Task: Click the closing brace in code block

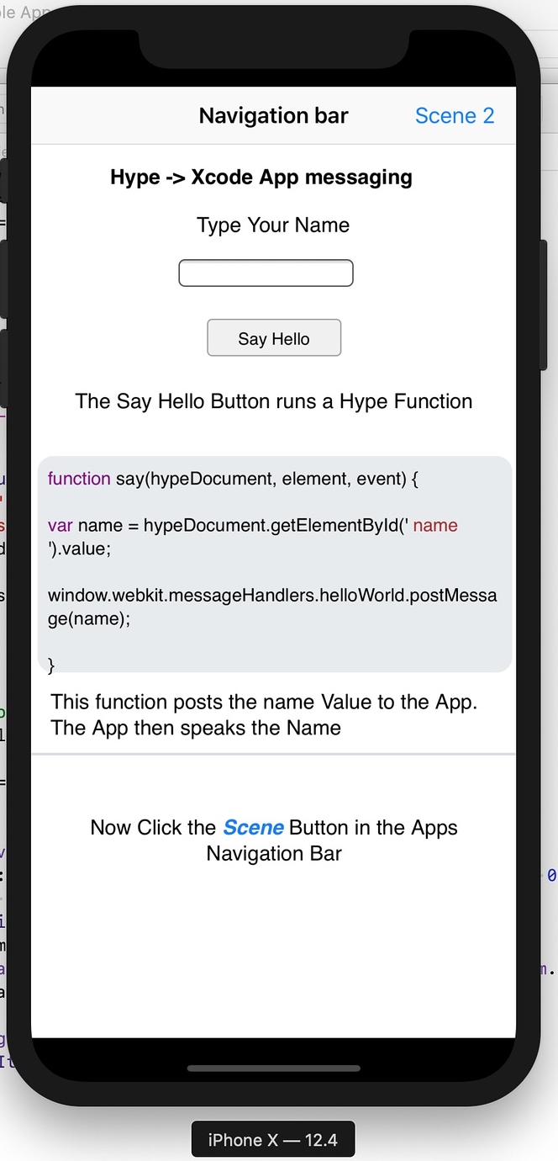Action: [x=51, y=665]
